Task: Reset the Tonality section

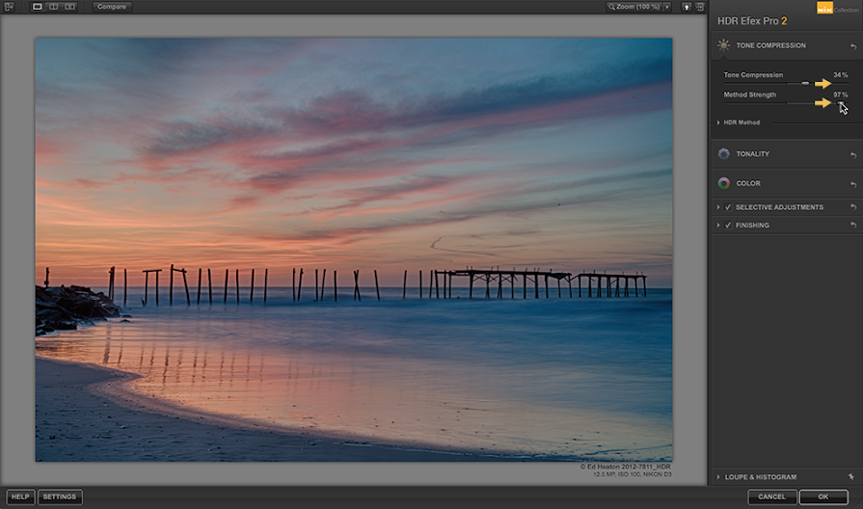Action: click(x=852, y=154)
